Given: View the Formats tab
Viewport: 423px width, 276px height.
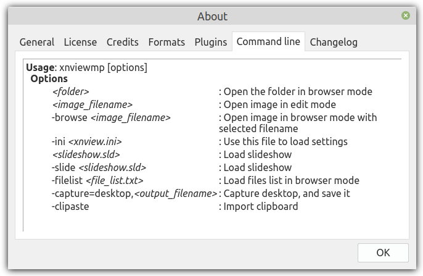Looking at the screenshot, I should click(166, 42).
